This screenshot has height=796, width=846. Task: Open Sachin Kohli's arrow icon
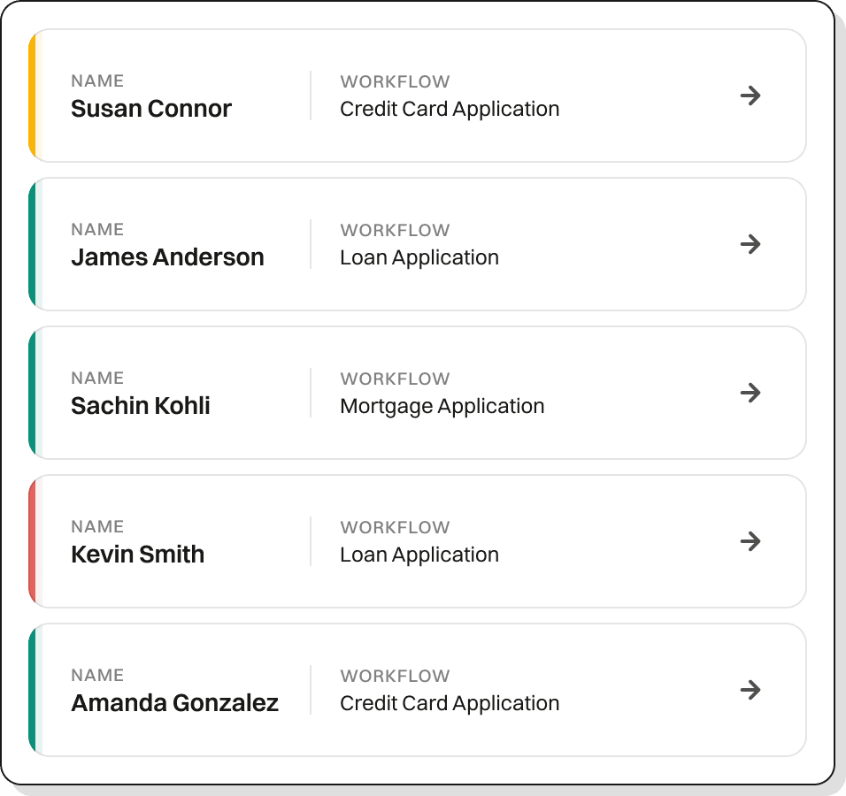[x=750, y=393]
